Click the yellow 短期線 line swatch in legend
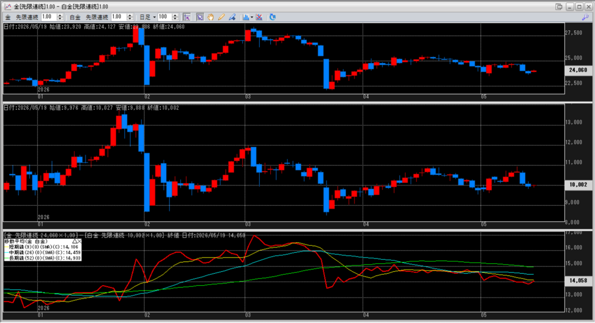The height and width of the screenshot is (323, 595). pyautogui.click(x=6, y=247)
